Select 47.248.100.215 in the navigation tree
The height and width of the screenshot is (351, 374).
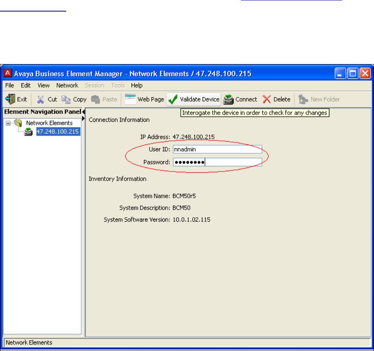[58, 132]
